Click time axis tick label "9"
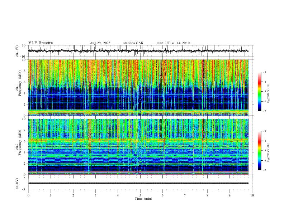Image resolution: width=284 pixels, height=219 pixels. coord(229,195)
